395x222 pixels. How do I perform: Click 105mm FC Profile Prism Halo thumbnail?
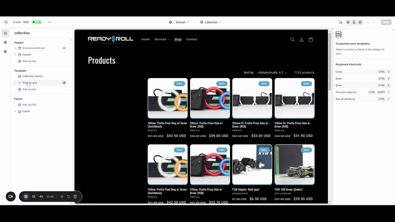(252, 98)
